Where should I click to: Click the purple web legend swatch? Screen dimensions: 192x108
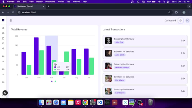tap(52, 81)
